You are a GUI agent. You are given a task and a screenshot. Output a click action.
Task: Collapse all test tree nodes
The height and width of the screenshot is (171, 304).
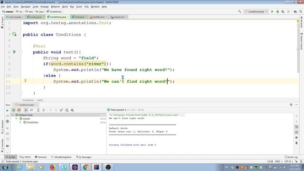[44, 110]
